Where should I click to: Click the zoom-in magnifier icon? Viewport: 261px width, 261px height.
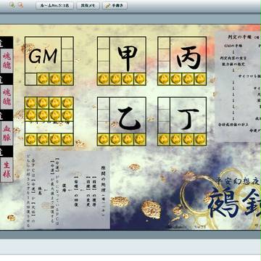(x=12, y=5)
